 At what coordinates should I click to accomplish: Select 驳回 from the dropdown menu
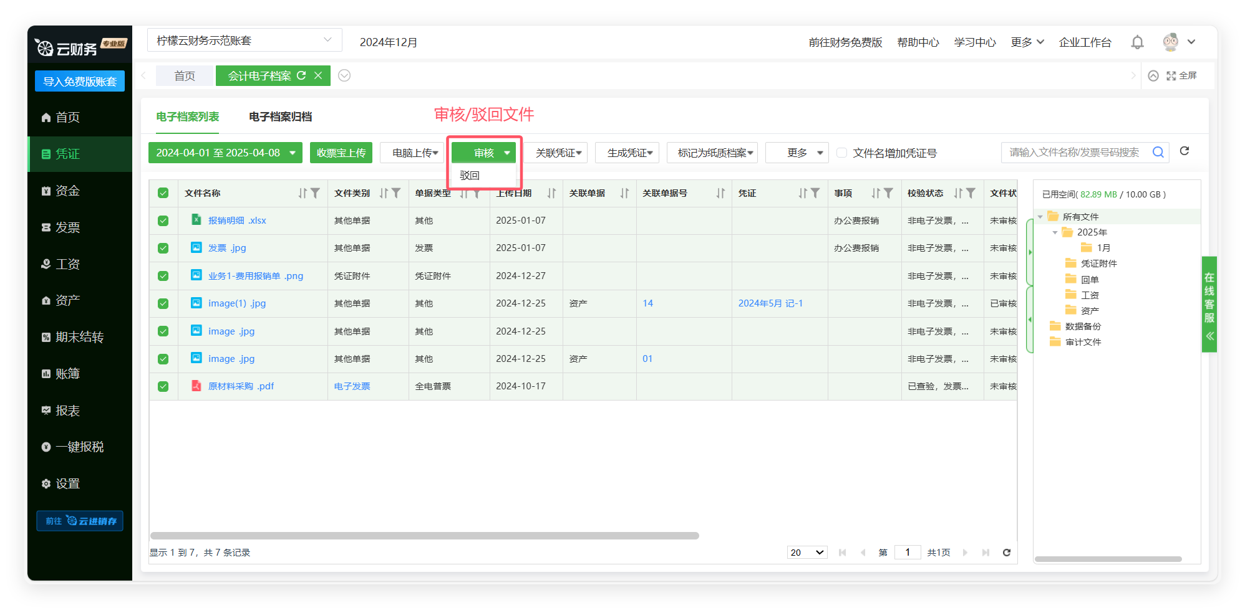click(x=470, y=176)
